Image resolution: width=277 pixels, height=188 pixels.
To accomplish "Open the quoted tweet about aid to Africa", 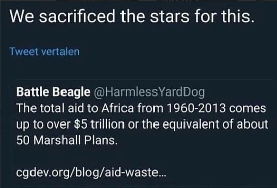I will (142, 133).
